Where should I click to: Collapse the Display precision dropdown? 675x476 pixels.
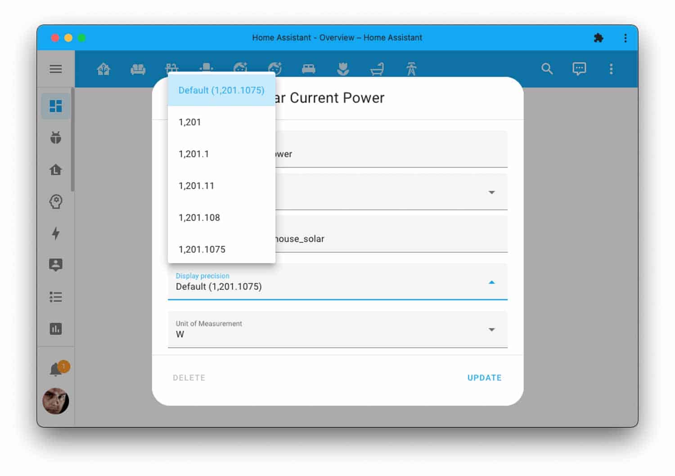[491, 282]
